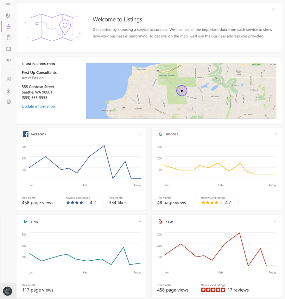Click the Google logo on the Google card
This screenshot has width=285, height=299.
click(x=161, y=134)
